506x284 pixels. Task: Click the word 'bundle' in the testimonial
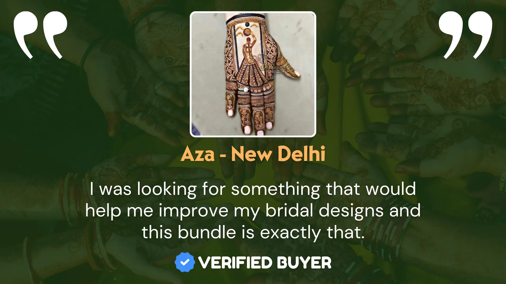tap(207, 232)
